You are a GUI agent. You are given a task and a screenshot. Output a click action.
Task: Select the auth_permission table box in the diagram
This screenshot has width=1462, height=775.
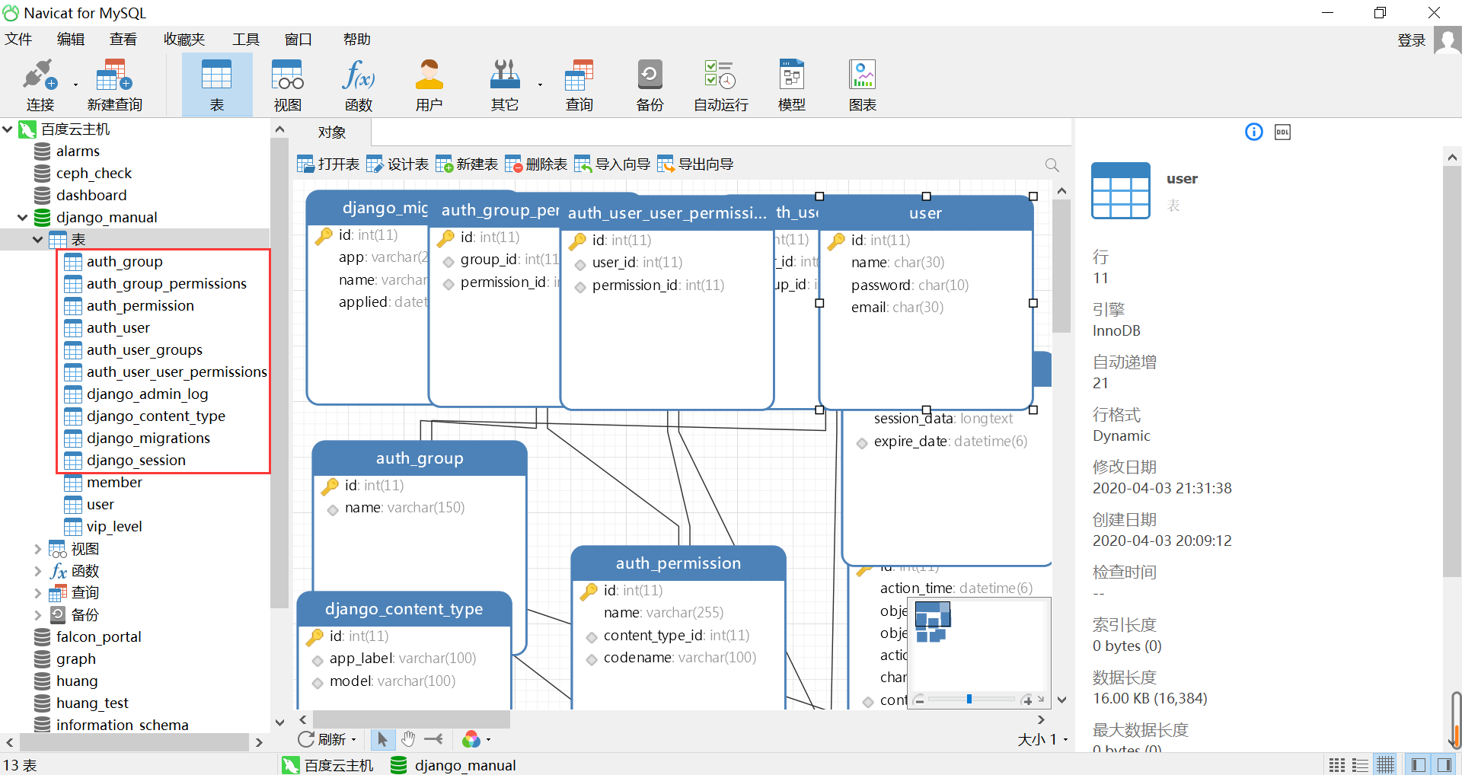pos(678,563)
